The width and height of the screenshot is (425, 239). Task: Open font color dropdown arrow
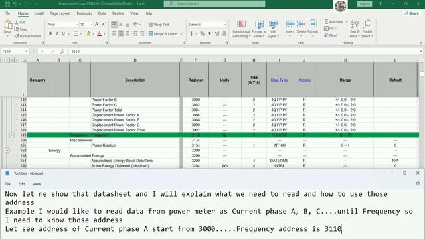(x=104, y=34)
